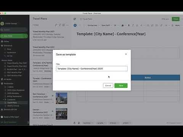The width and height of the screenshot is (183, 137).
Task: Open the second tag dropdown in footer
Action: [101, 123]
